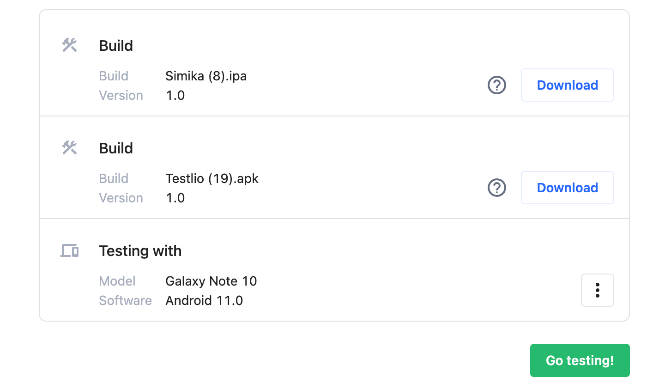Click version 1.0 of the Simika build
Viewport: 653px width, 390px height.
point(175,95)
